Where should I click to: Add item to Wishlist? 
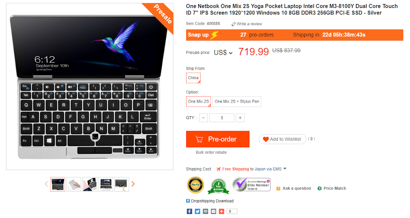(x=282, y=139)
